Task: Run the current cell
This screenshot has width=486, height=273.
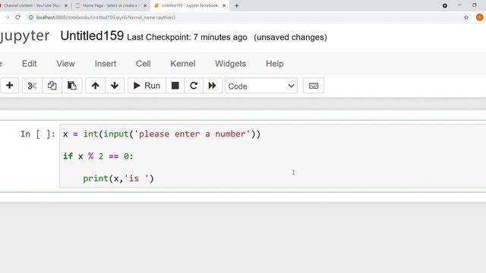Action: pos(147,86)
